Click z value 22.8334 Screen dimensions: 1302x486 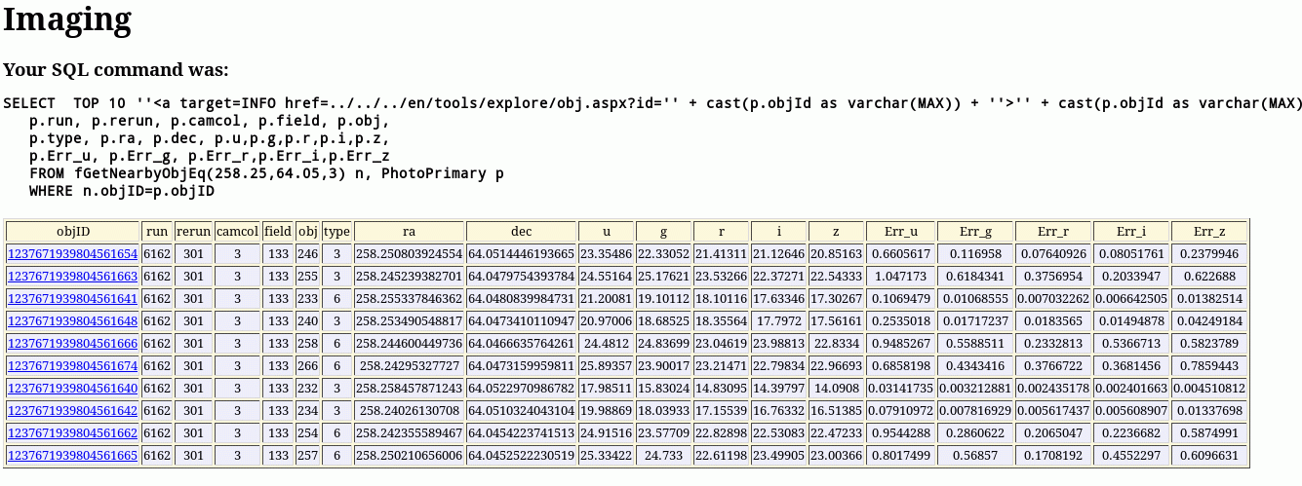[x=836, y=343]
